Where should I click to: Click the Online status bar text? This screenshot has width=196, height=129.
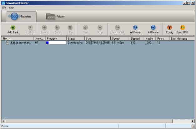[5, 126]
